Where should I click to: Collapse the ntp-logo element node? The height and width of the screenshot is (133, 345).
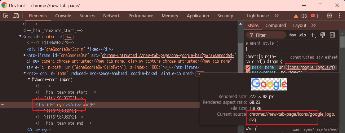(25, 73)
